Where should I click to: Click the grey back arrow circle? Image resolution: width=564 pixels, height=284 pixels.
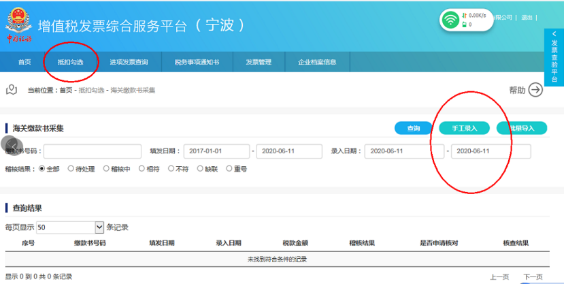click(x=10, y=145)
